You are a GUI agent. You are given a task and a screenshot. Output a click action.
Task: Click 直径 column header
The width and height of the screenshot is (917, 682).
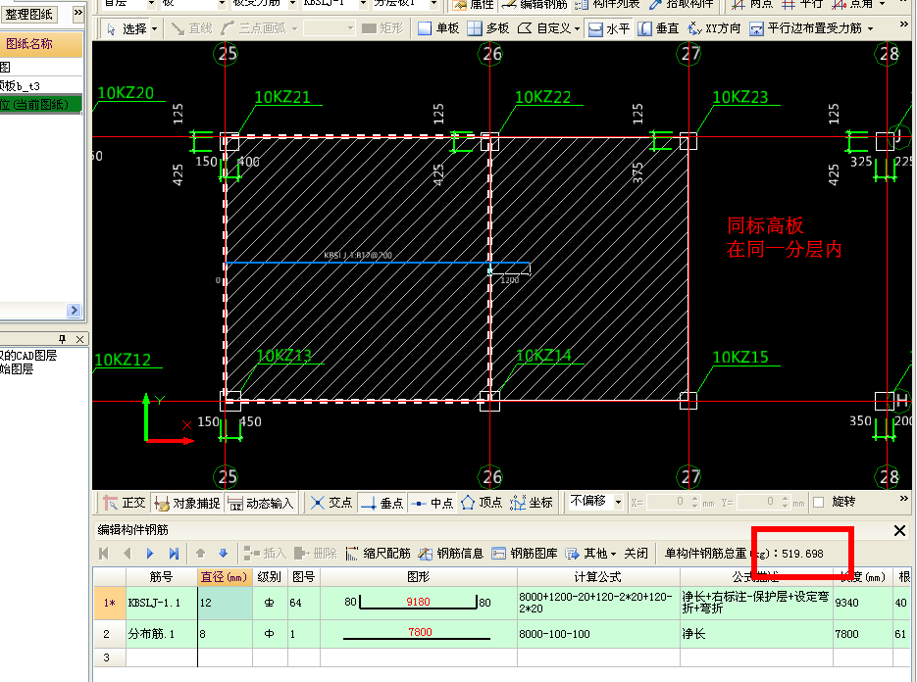coord(225,577)
